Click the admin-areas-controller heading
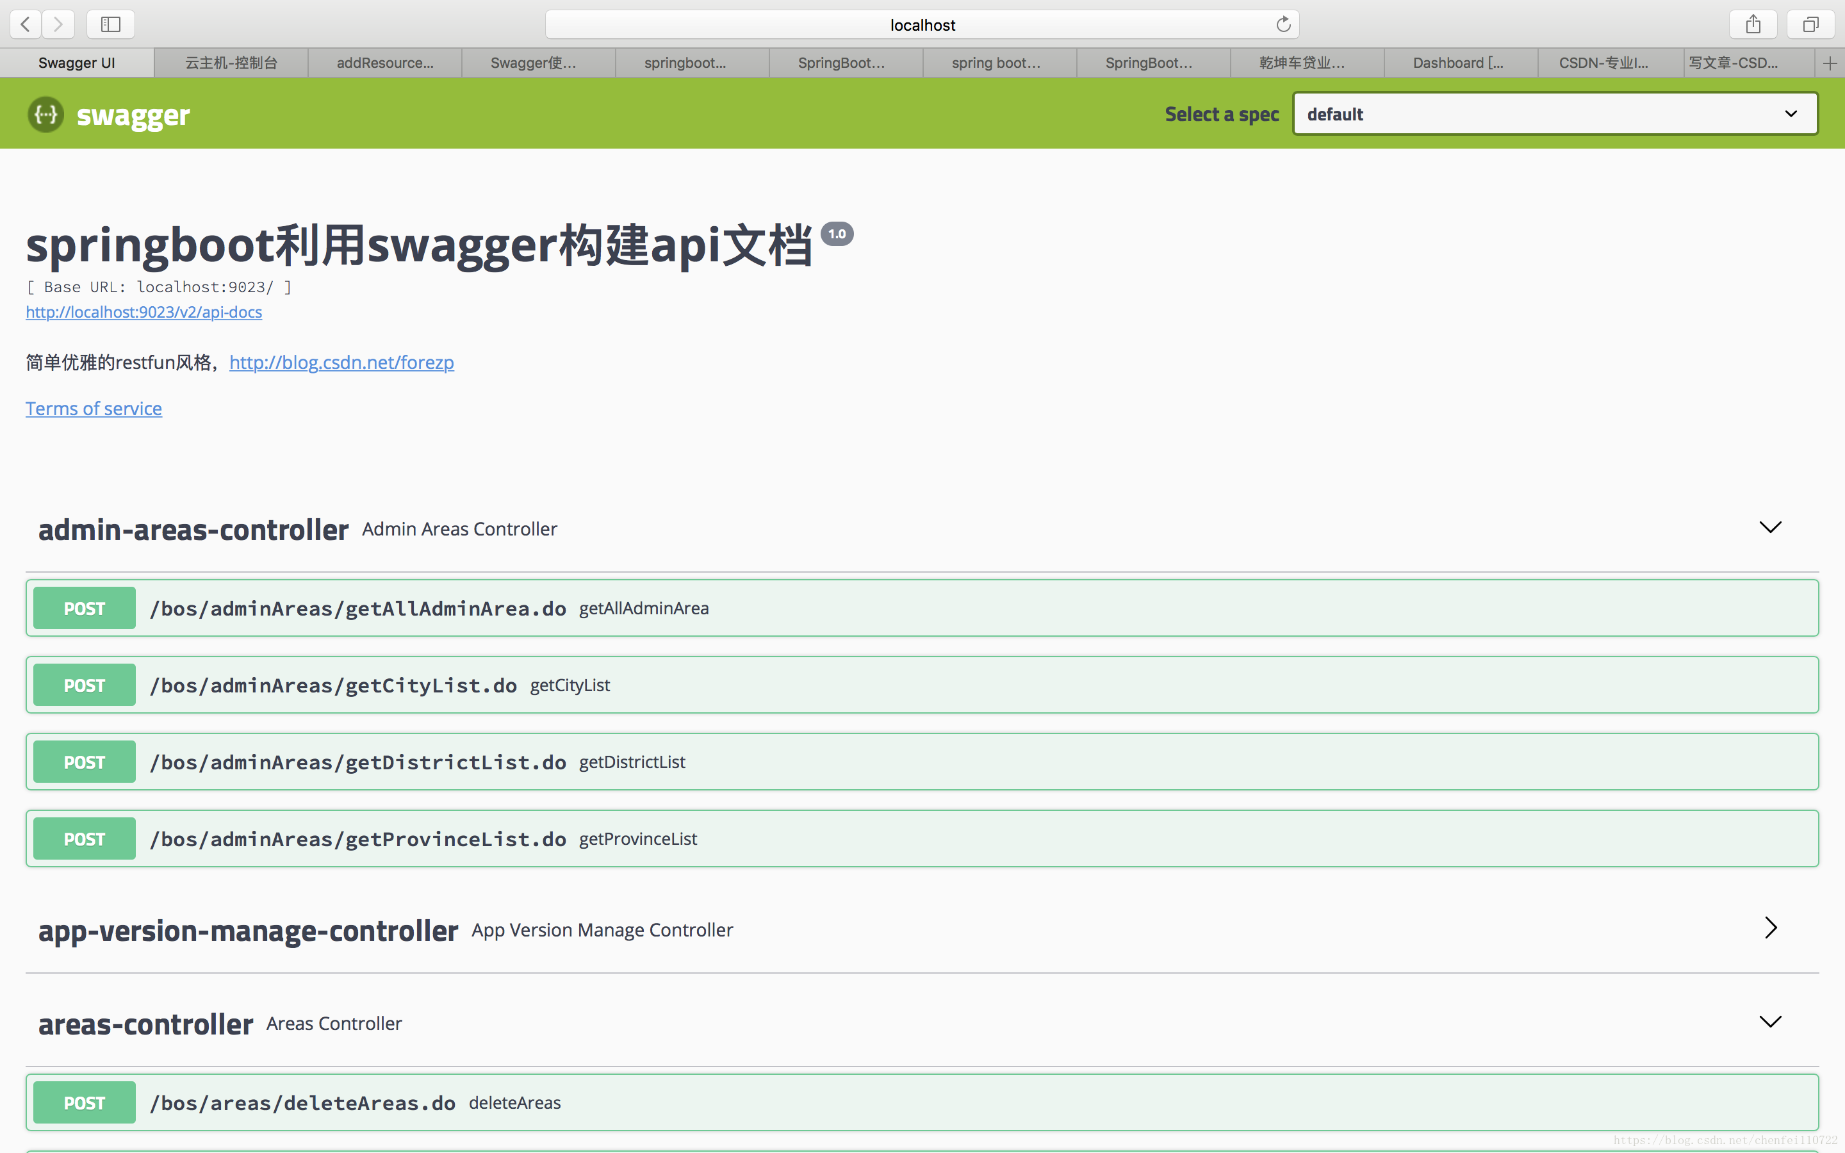This screenshot has width=1845, height=1153. (193, 529)
